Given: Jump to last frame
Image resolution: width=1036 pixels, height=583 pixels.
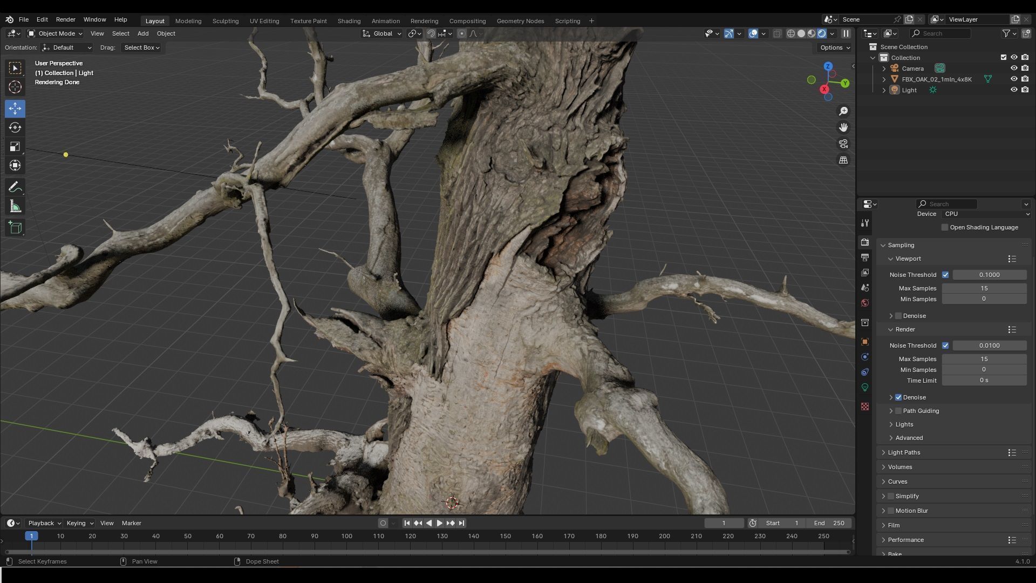Looking at the screenshot, I should click(461, 523).
